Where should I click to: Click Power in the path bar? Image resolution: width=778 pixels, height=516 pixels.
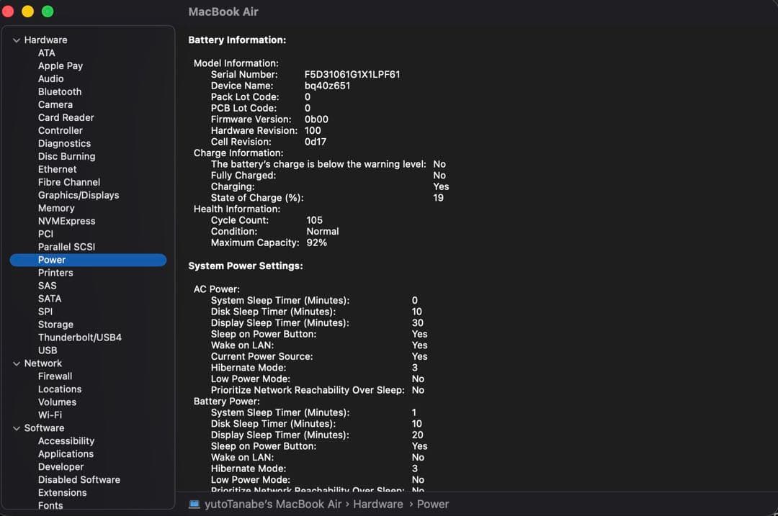[x=433, y=504]
